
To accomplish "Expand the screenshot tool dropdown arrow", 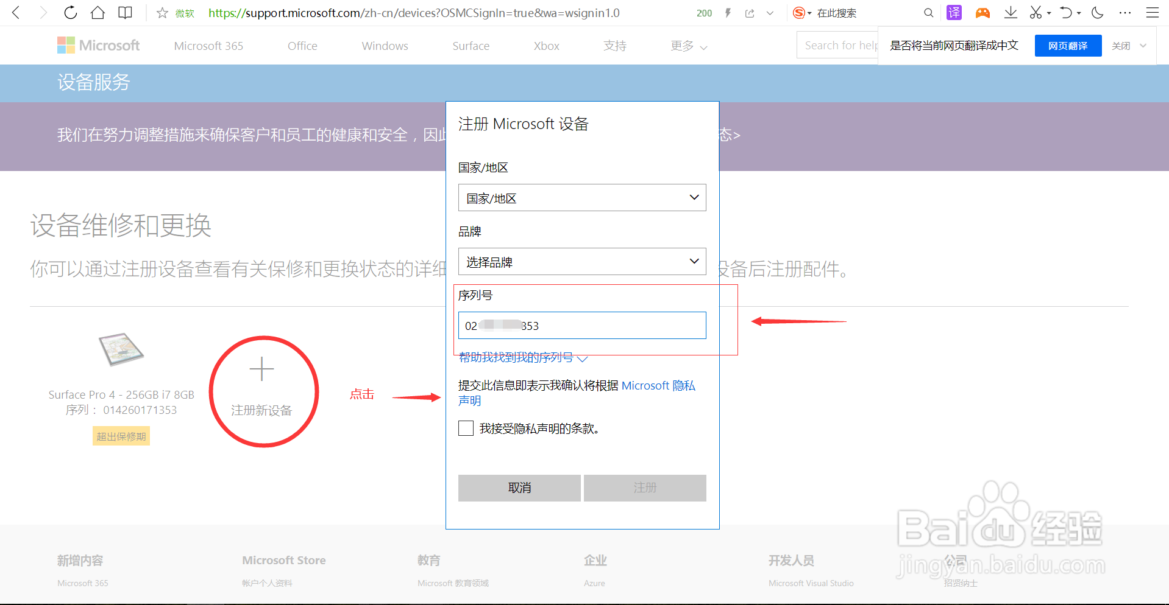I will (1049, 13).
